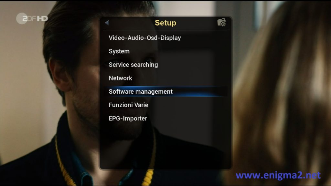Viewport: 331px width, 186px height.
Task: Select Service searching
Action: click(133, 65)
